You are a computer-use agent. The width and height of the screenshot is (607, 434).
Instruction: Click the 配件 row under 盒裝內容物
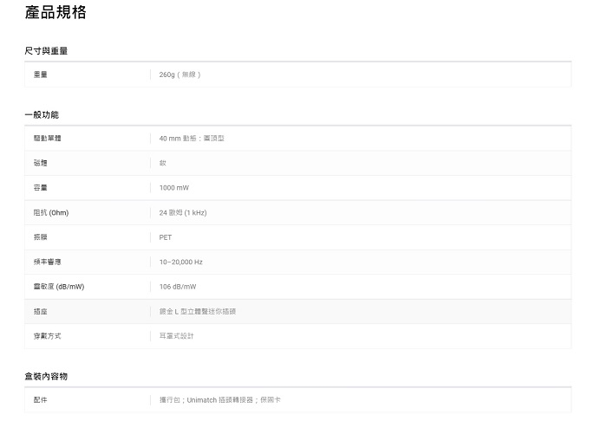tap(41, 399)
